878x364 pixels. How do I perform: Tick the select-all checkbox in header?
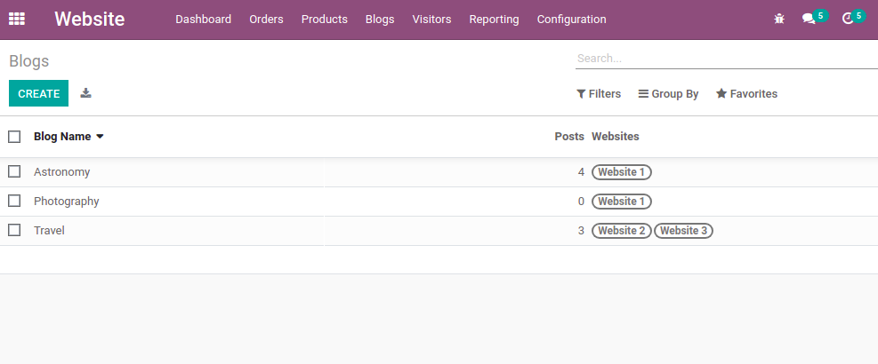(x=14, y=137)
